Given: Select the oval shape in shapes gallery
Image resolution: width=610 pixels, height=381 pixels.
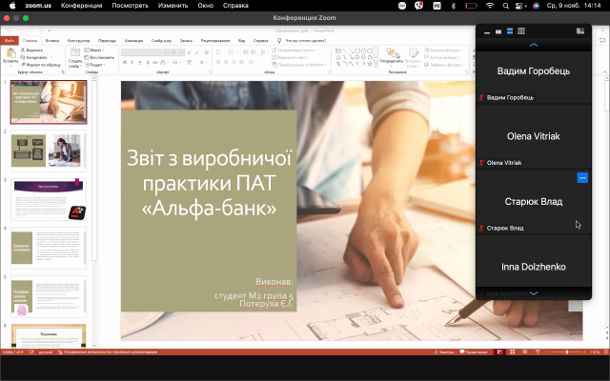Looking at the screenshot, I should 363,50.
